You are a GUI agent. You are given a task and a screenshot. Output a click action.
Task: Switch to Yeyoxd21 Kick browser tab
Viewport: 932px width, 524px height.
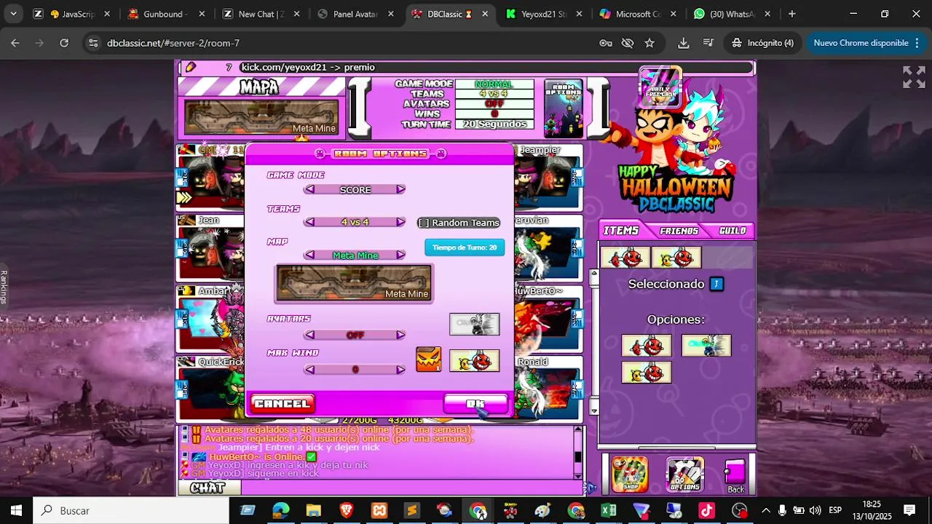545,14
